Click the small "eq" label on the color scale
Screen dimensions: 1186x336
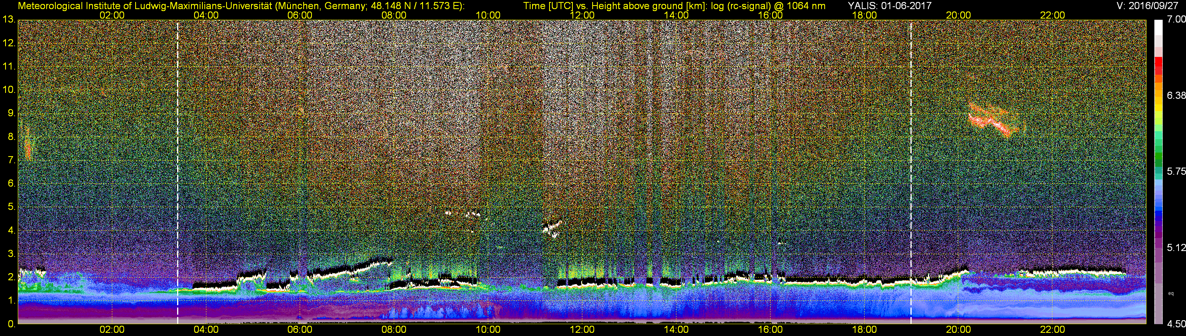click(1171, 293)
